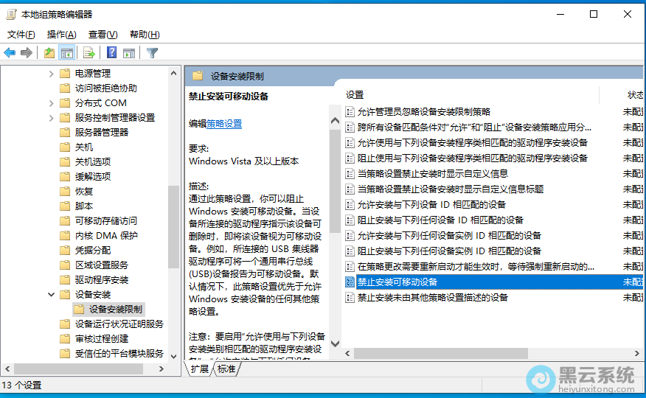
Task: Click the blue Back arrow toolbar icon
Action: (x=10, y=52)
